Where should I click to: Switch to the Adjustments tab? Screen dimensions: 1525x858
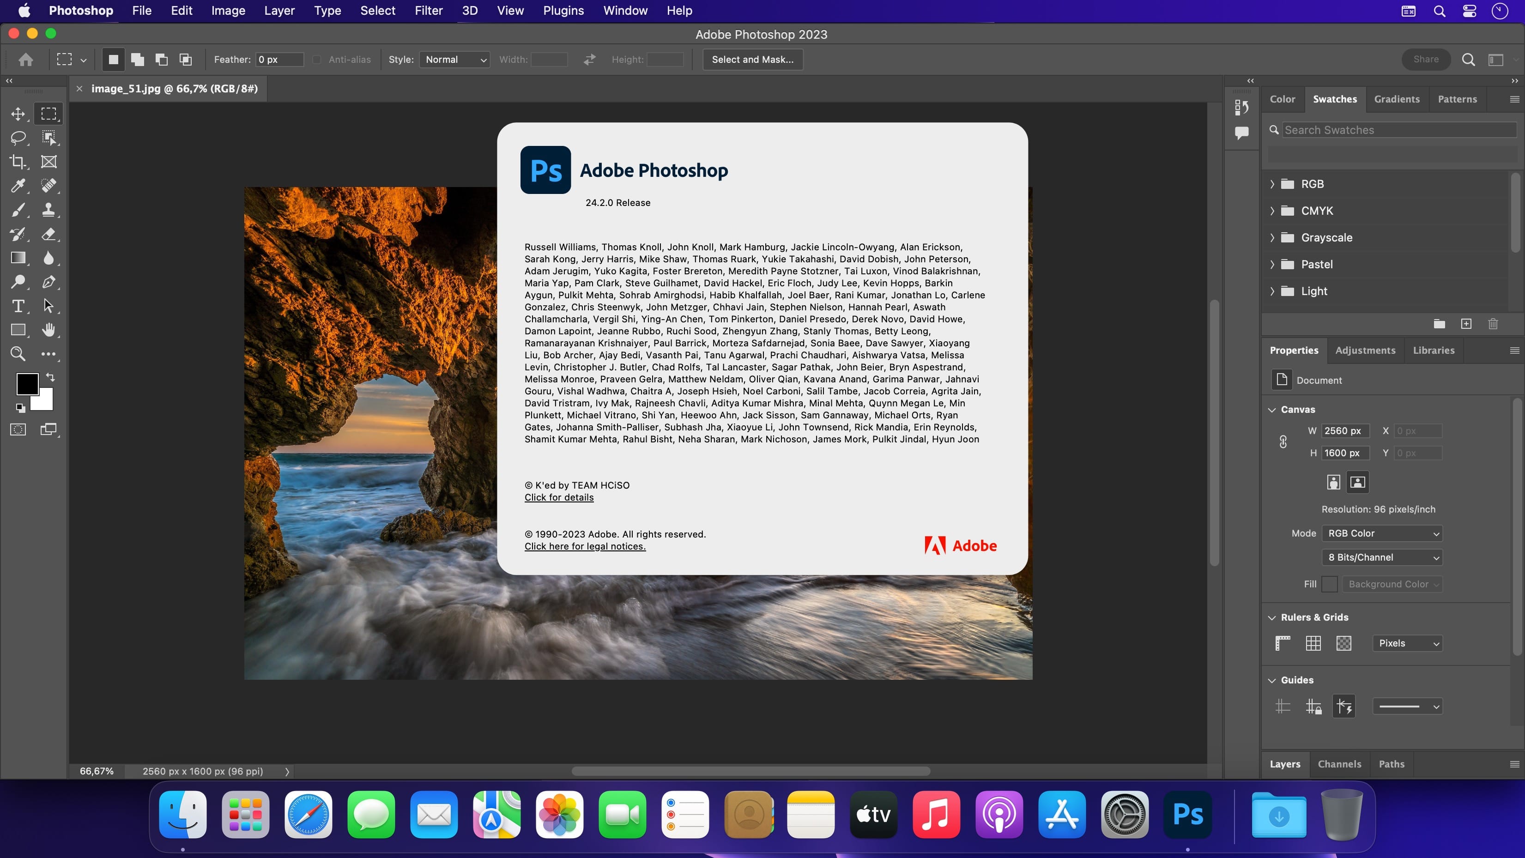click(x=1365, y=350)
